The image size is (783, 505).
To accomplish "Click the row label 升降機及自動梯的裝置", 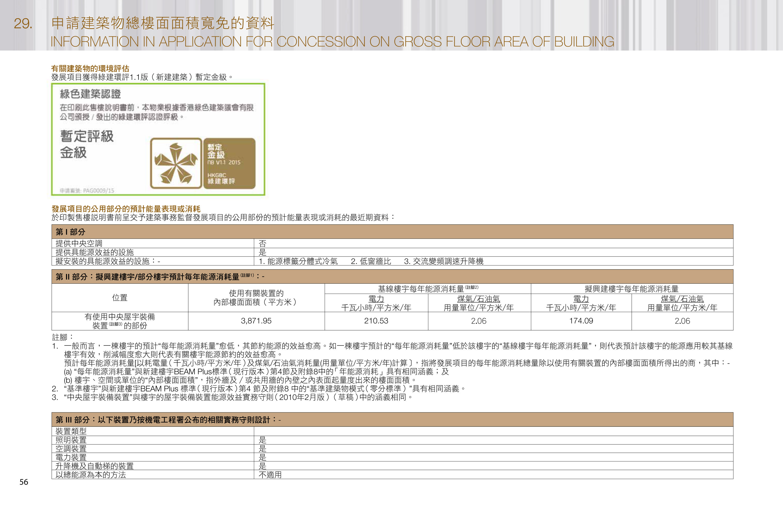I will click(x=95, y=466).
